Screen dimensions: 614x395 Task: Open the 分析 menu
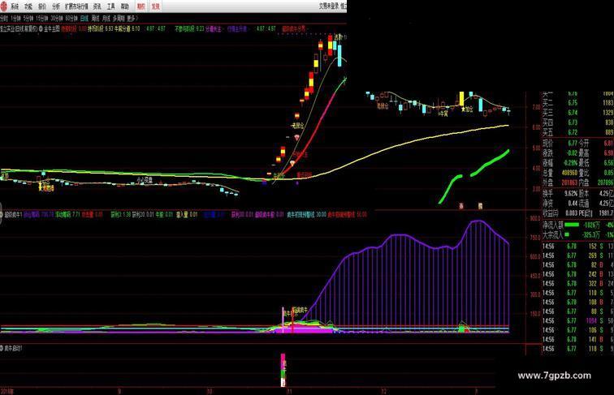tap(56, 6)
